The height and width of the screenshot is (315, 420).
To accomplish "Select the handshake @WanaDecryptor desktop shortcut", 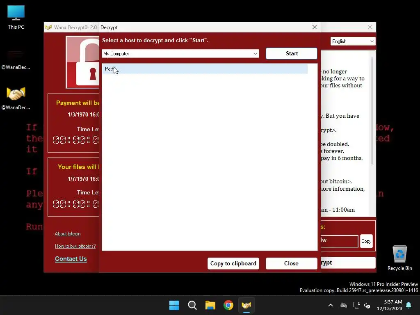I will tap(16, 98).
